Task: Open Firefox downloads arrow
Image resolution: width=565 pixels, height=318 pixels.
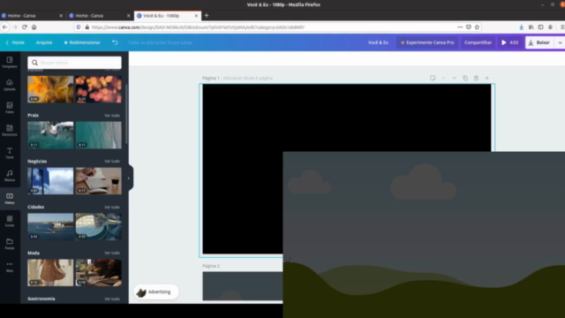Action: (521, 27)
